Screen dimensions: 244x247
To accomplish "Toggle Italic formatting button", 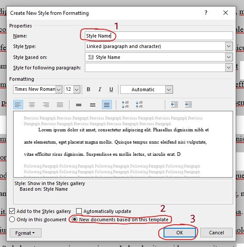I will [100, 89].
